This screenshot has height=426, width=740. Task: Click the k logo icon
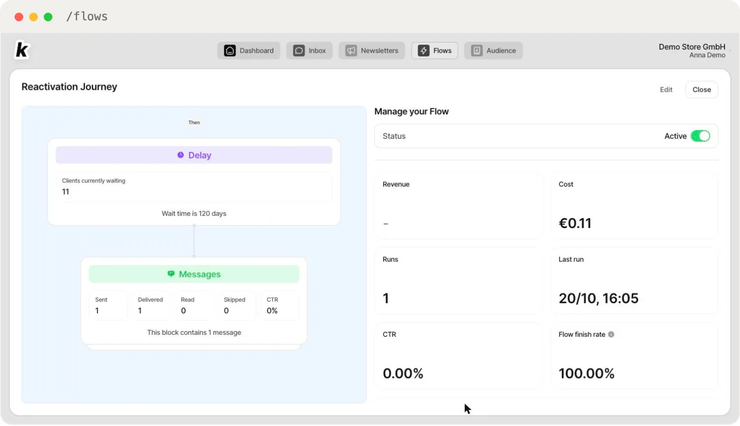pyautogui.click(x=22, y=50)
